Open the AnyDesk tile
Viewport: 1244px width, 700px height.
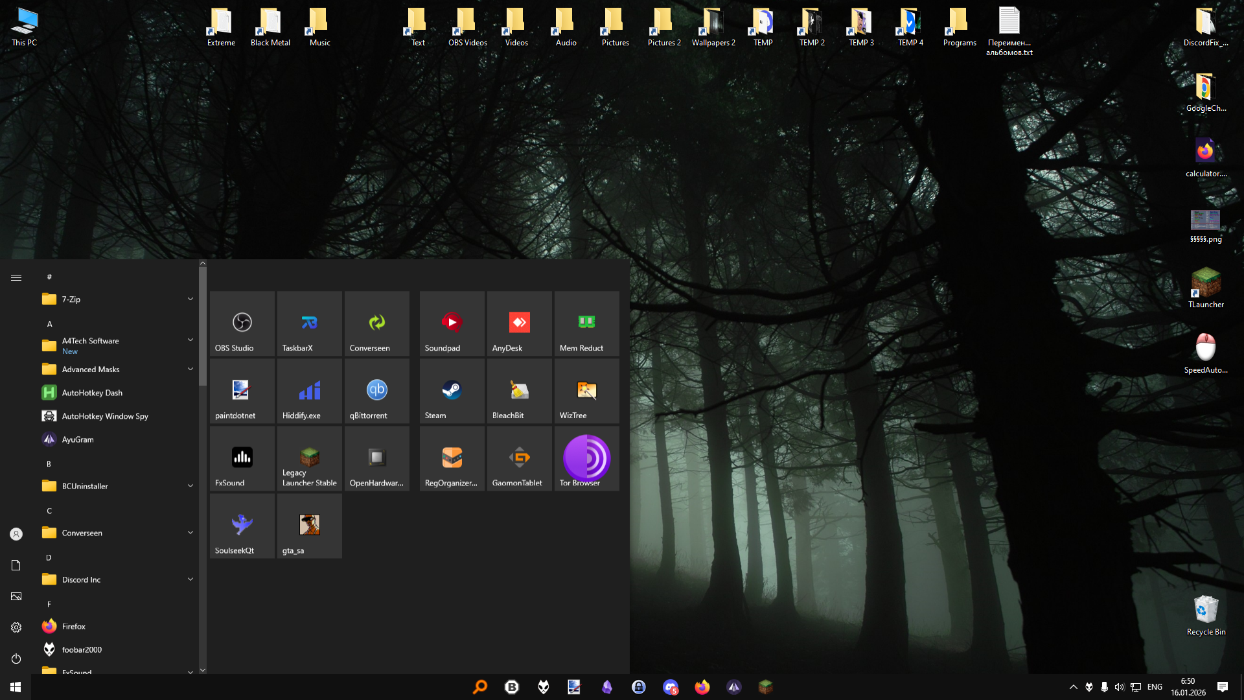click(519, 323)
